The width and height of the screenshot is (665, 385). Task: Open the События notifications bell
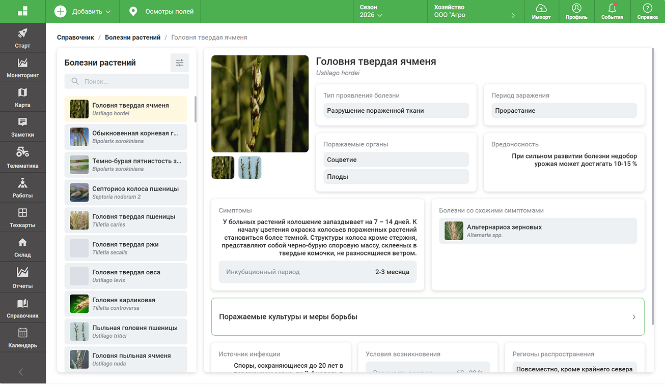click(612, 11)
